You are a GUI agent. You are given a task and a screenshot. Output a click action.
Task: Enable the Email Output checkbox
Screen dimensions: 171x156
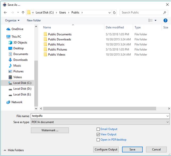pyautogui.click(x=99, y=129)
